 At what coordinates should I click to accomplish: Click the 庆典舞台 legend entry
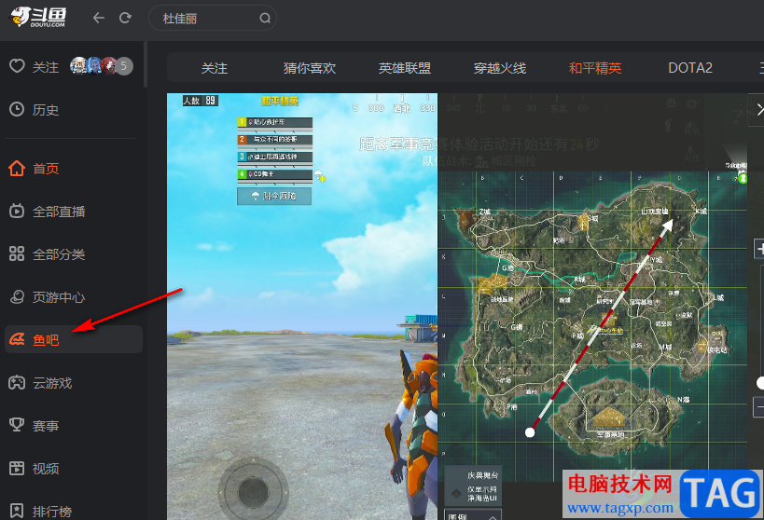(x=482, y=474)
